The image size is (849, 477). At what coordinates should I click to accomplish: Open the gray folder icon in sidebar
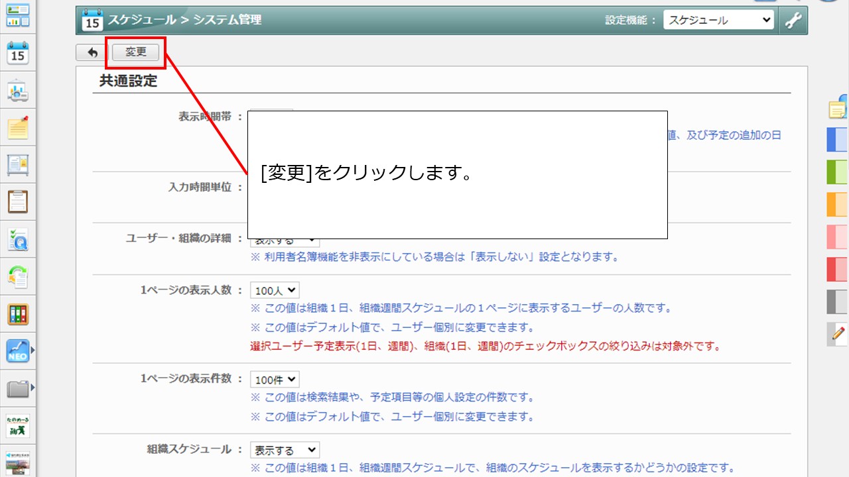[18, 388]
